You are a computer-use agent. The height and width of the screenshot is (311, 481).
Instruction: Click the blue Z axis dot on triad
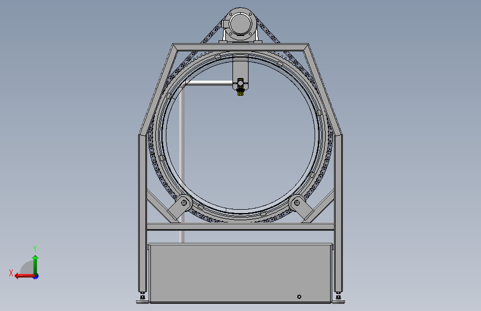[x=36, y=277]
